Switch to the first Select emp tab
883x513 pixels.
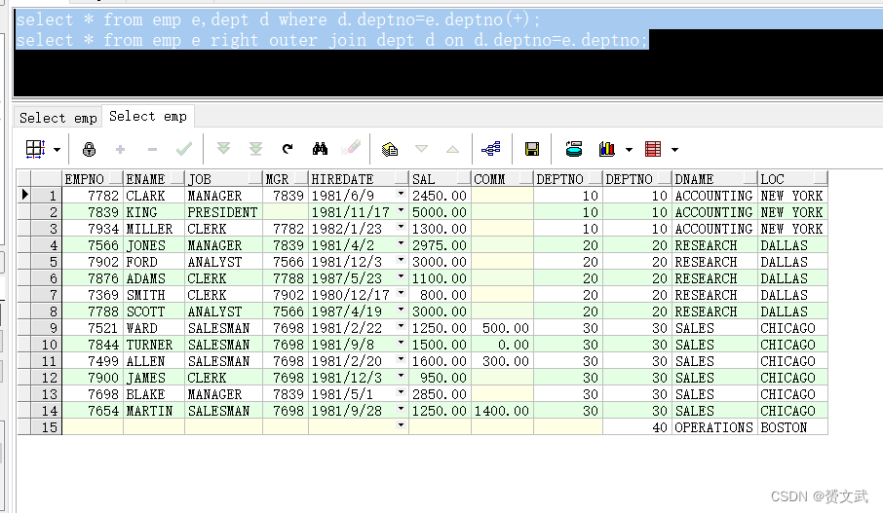[x=58, y=118]
